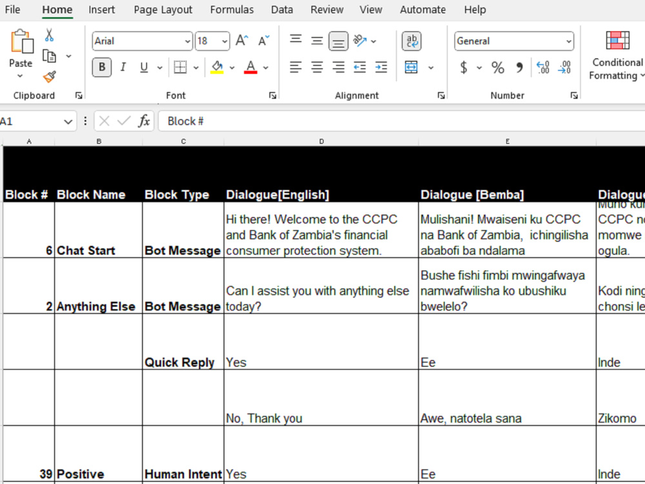Switch to the Data tab

pos(282,10)
